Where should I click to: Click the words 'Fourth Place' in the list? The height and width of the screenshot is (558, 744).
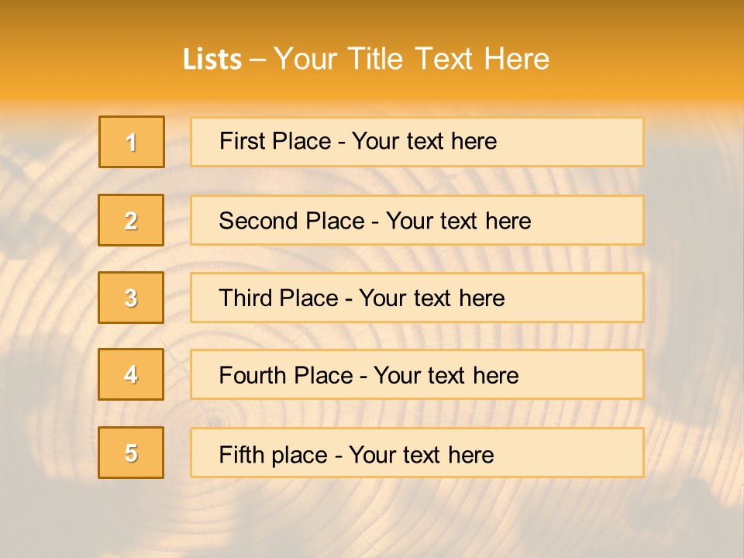tap(286, 375)
